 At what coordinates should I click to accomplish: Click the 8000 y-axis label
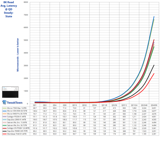coord(26,2)
